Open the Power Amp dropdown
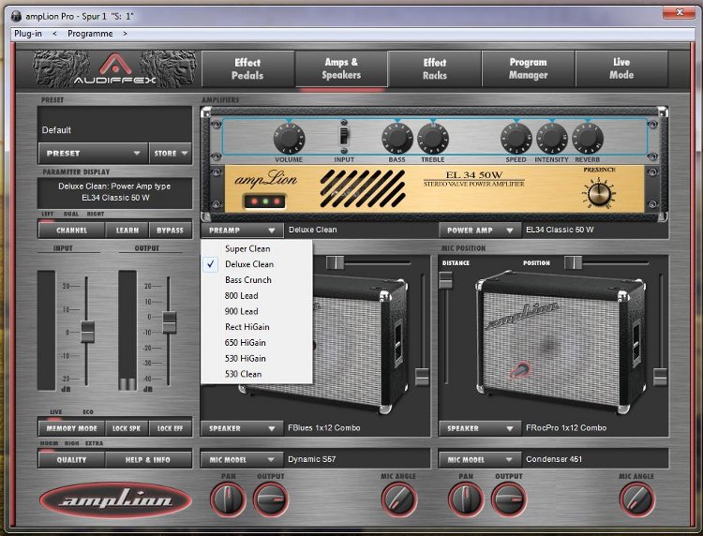The width and height of the screenshot is (703, 536). [480, 231]
